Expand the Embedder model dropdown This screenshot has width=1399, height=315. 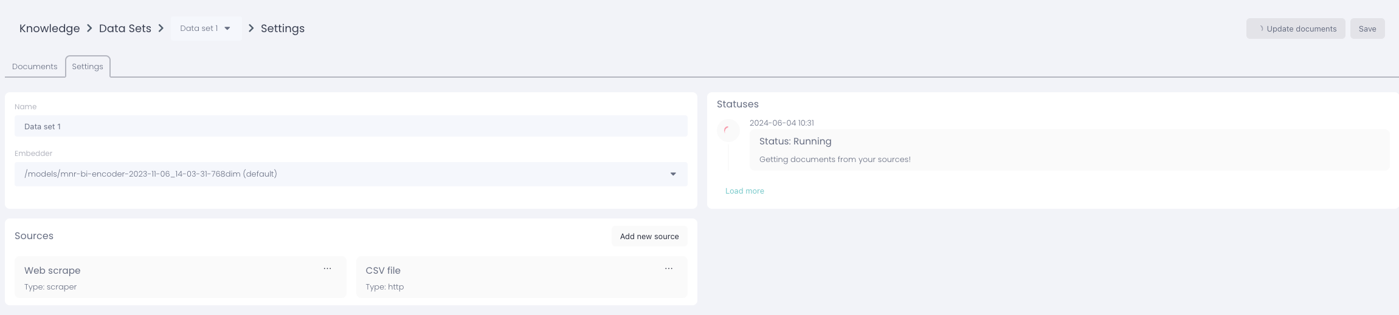[x=672, y=174]
